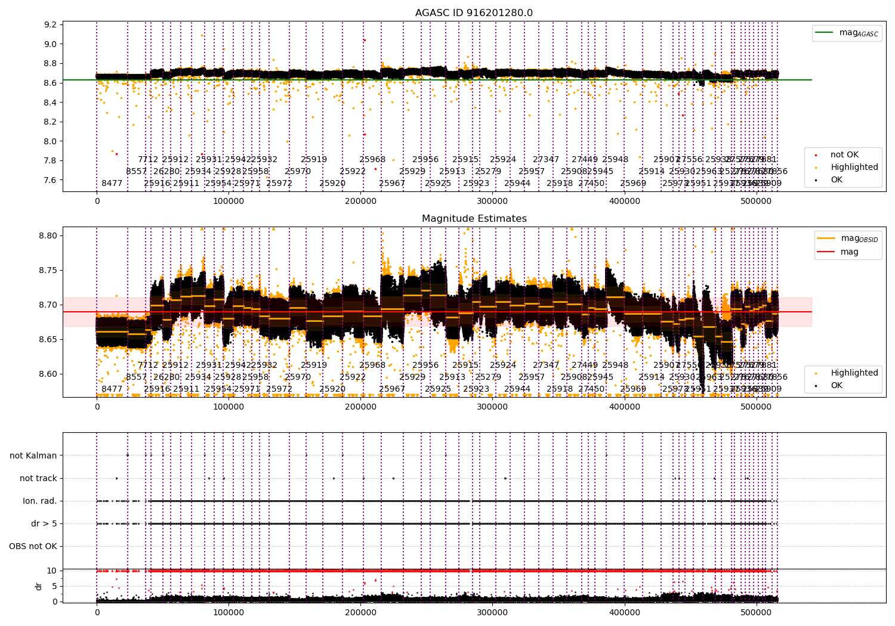Click the 'dr' y-axis label
Viewport: 895px width, 626px height.
[39, 586]
